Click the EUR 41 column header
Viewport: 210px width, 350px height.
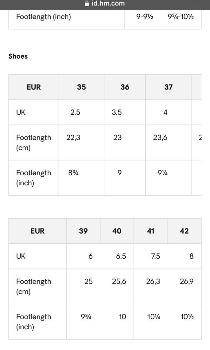pos(151,231)
